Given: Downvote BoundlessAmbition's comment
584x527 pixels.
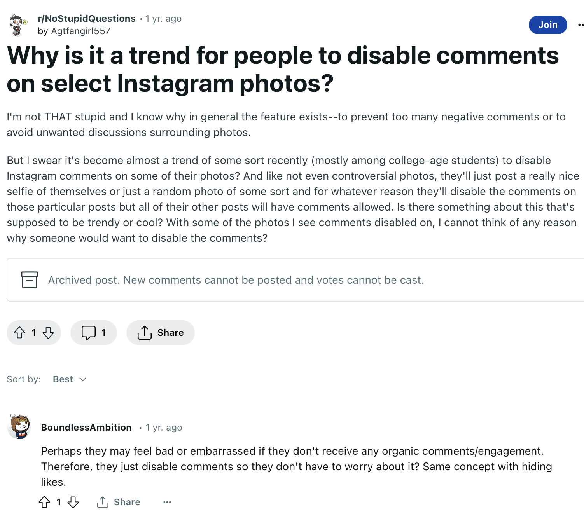Looking at the screenshot, I should 73,502.
